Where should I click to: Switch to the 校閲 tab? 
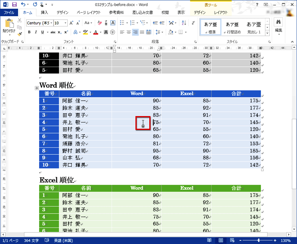pos(165,13)
